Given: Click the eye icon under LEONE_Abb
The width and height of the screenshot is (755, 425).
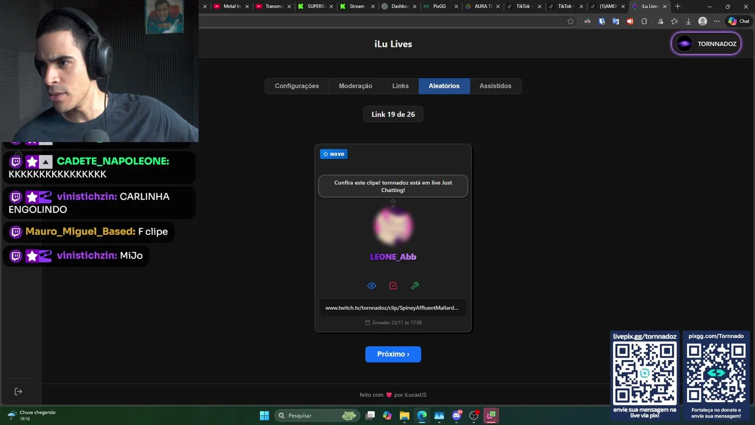Looking at the screenshot, I should pyautogui.click(x=372, y=286).
